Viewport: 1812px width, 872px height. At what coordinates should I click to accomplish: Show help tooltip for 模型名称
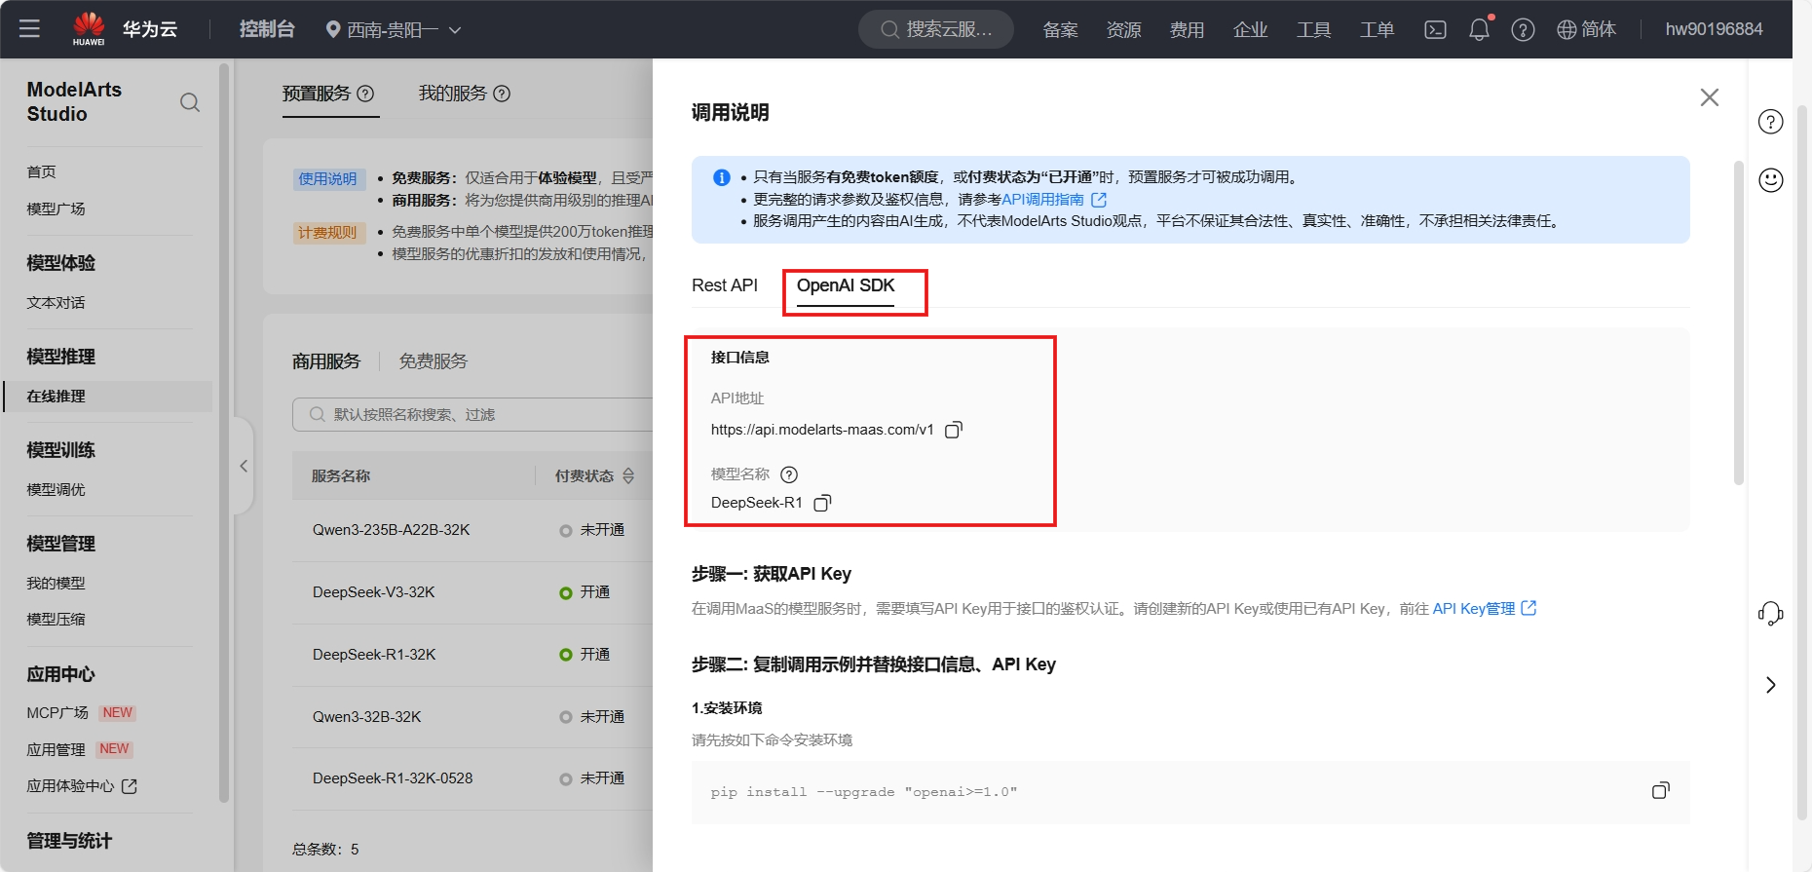click(x=789, y=474)
